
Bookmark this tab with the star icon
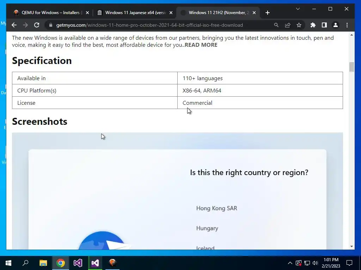click(299, 25)
